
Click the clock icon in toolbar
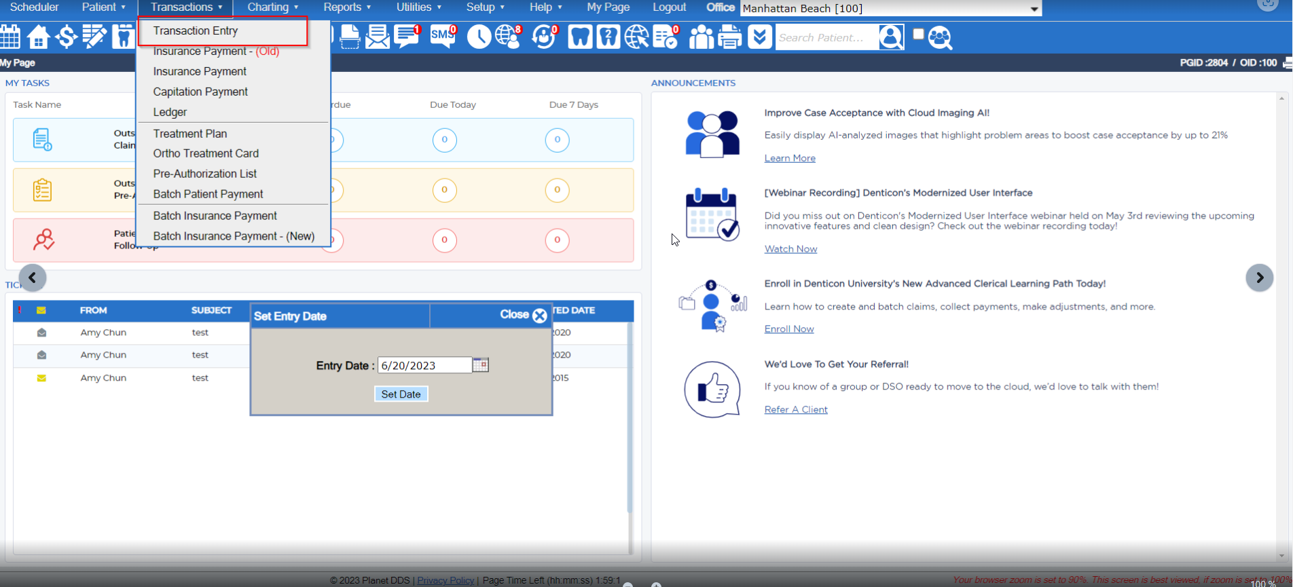point(479,37)
